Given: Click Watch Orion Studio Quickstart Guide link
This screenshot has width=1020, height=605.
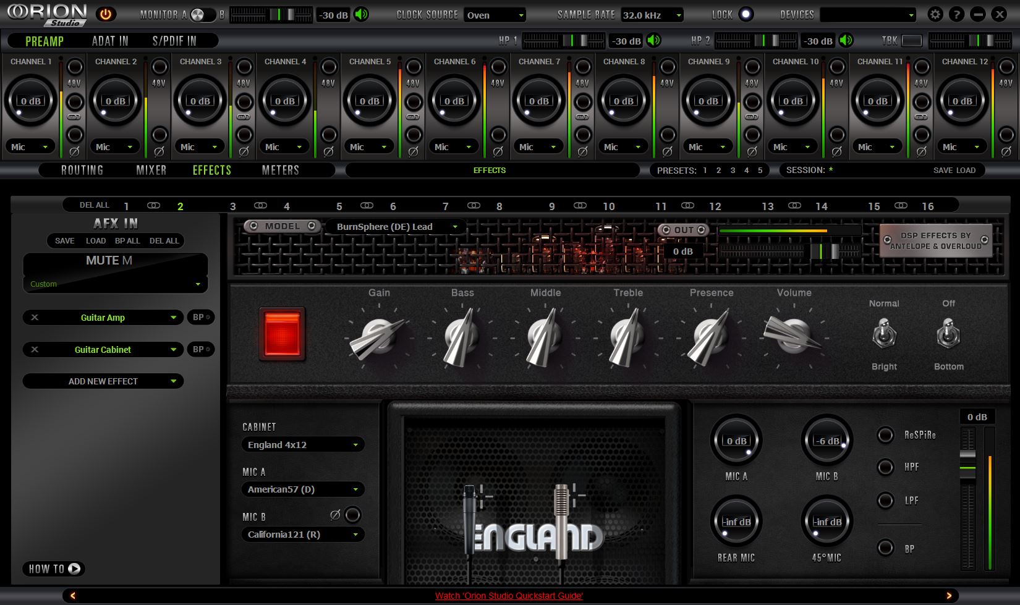Looking at the screenshot, I should 509,596.
